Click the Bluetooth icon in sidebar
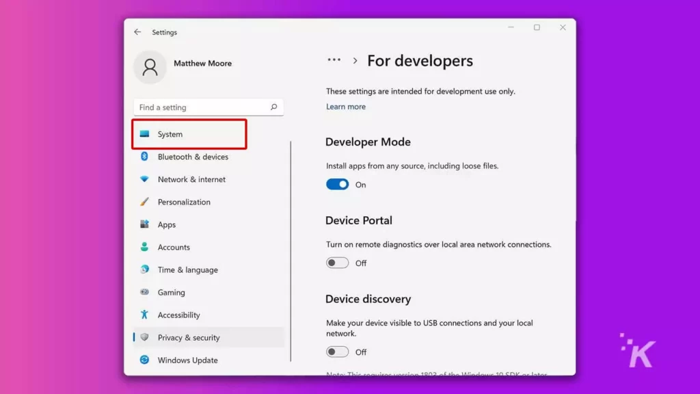700x394 pixels. pos(144,157)
